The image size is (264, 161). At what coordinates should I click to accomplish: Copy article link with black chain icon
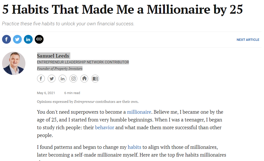pyautogui.click(x=39, y=39)
